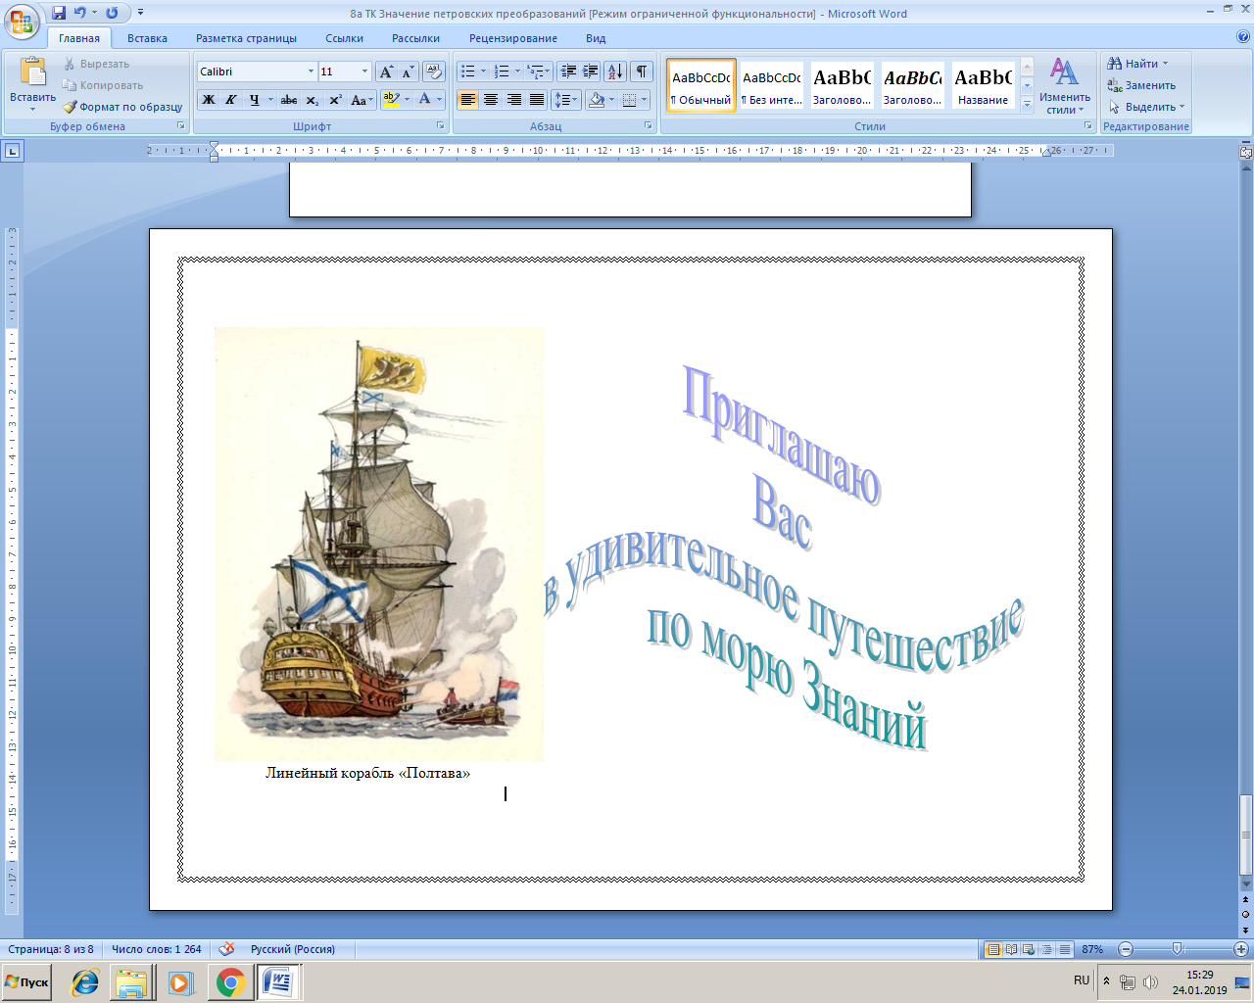
Task: Open Chrome from the taskbar
Action: coord(230,982)
